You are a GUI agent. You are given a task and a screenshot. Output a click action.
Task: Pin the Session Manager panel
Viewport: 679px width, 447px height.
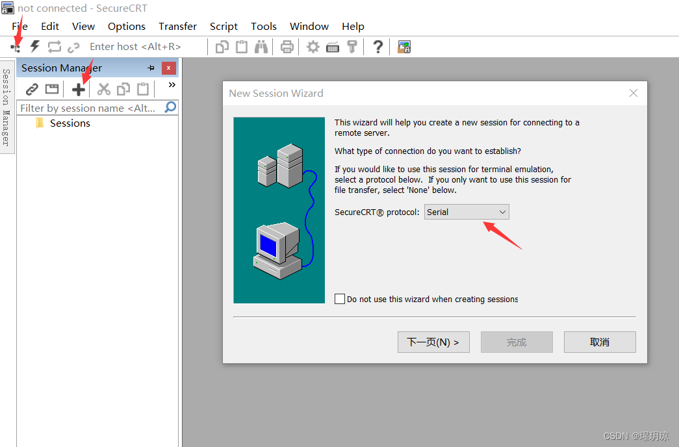(151, 68)
